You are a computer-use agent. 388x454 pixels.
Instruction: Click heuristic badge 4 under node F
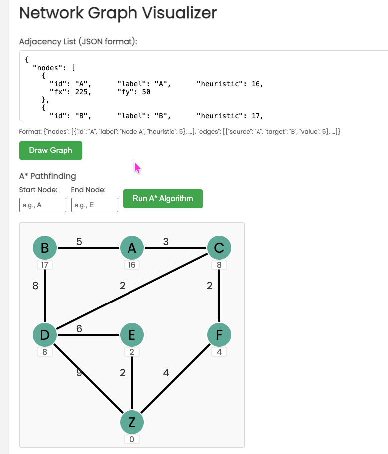(x=219, y=352)
